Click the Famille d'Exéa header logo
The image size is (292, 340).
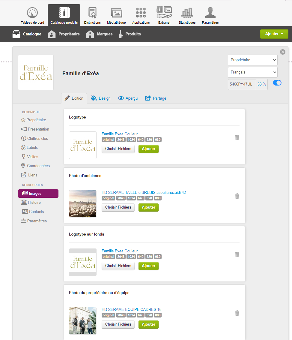pyautogui.click(x=36, y=72)
